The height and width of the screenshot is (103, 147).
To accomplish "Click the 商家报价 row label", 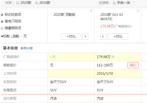I will click(10, 65).
